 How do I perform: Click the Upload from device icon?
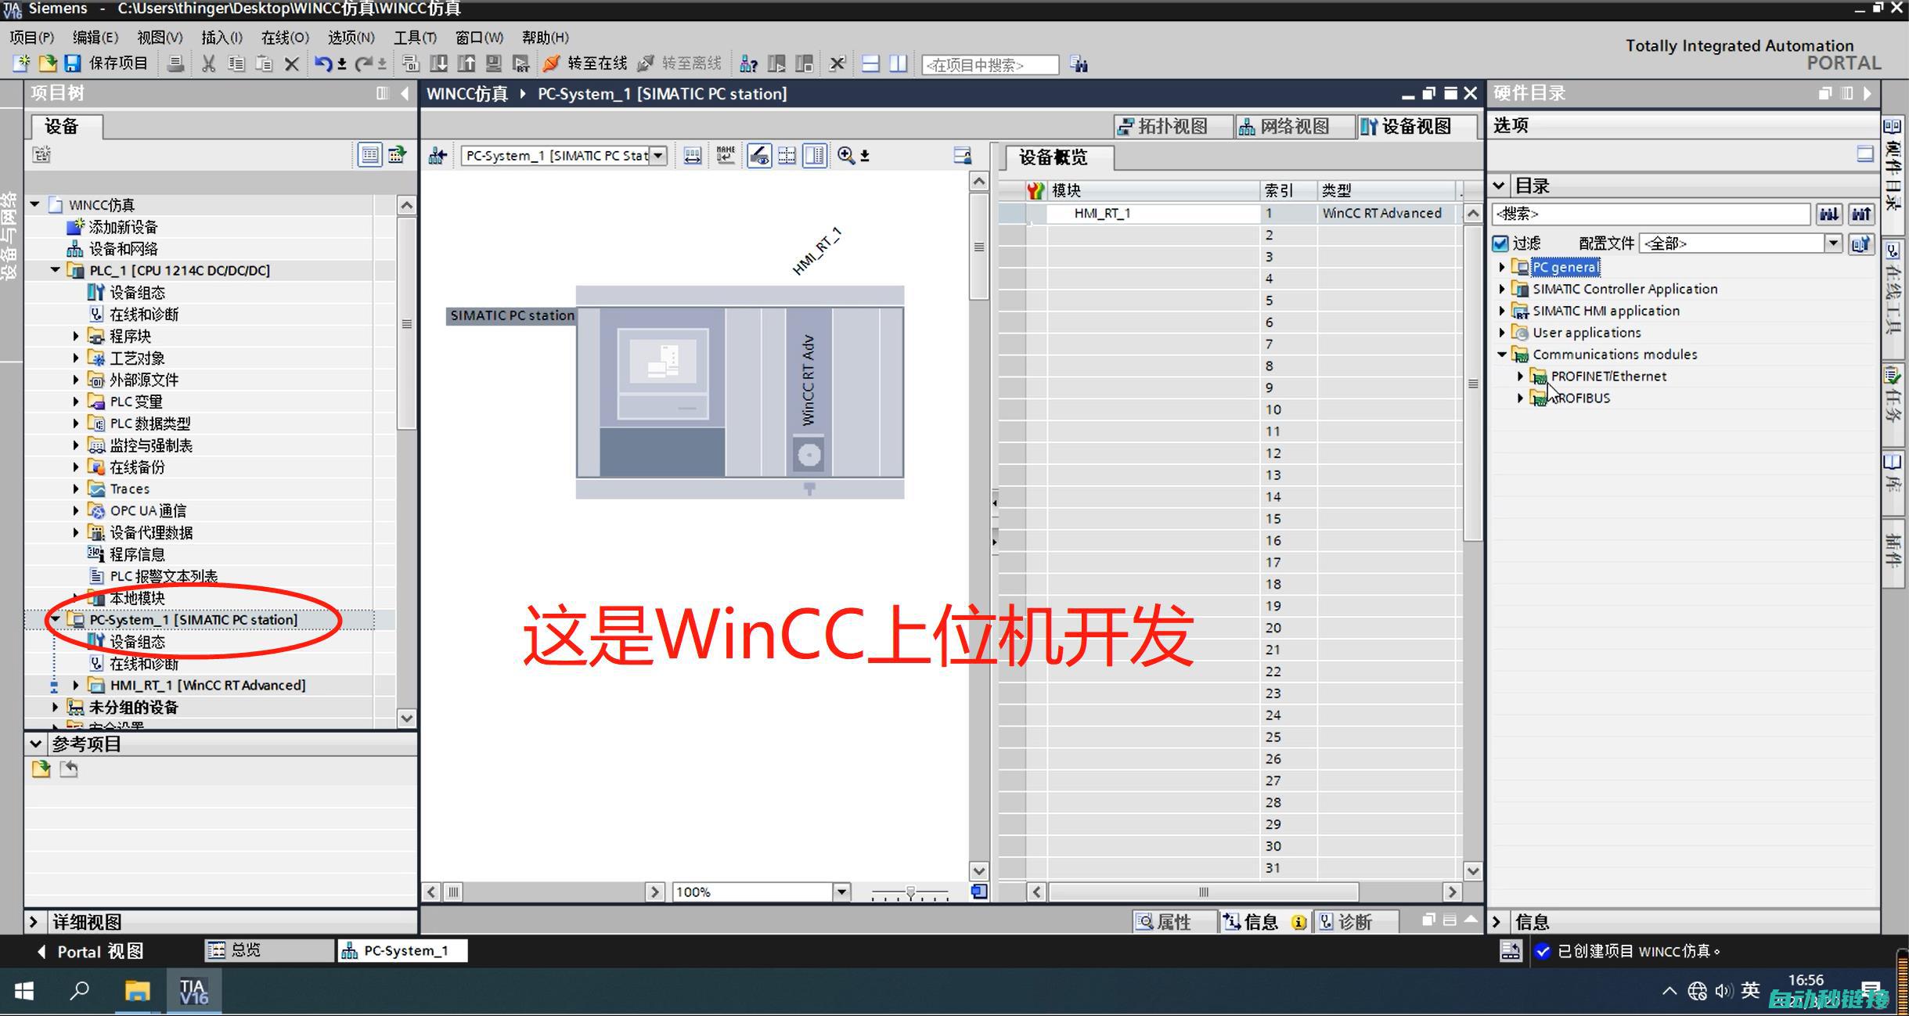pos(466,64)
